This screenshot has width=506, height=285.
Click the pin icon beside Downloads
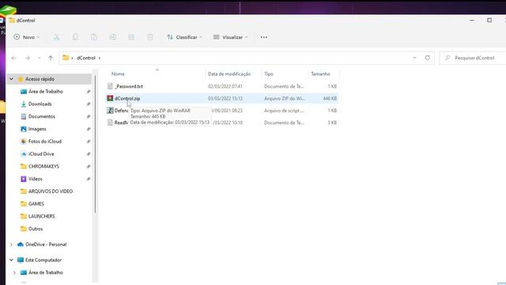[88, 104]
